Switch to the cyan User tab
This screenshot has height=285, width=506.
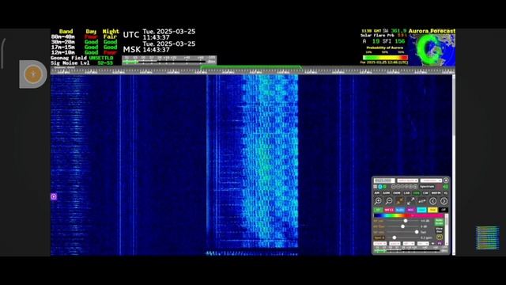[x=421, y=210]
